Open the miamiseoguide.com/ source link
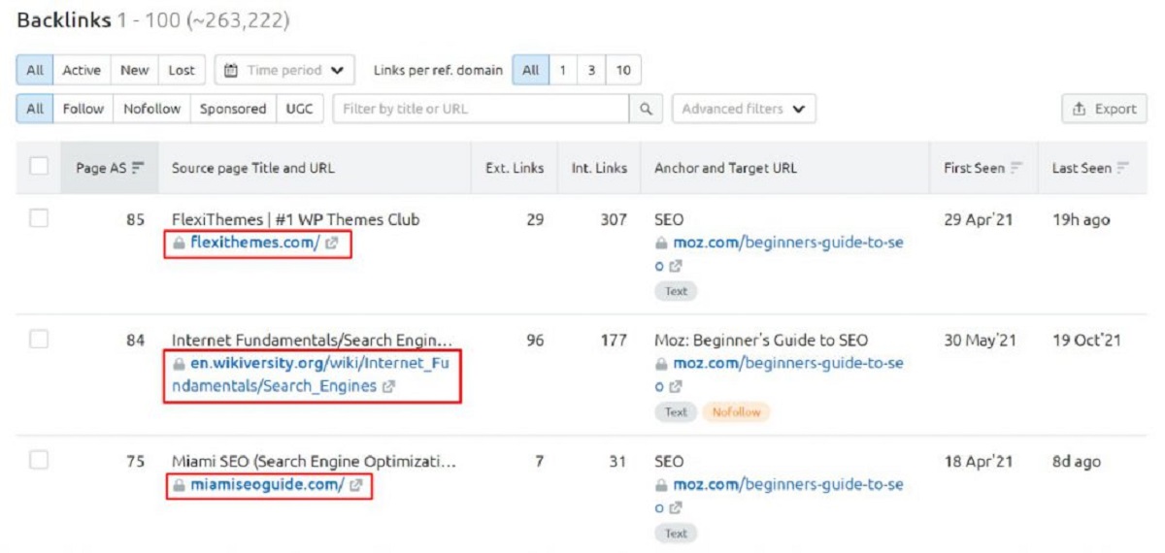This screenshot has width=1165, height=553. [266, 485]
